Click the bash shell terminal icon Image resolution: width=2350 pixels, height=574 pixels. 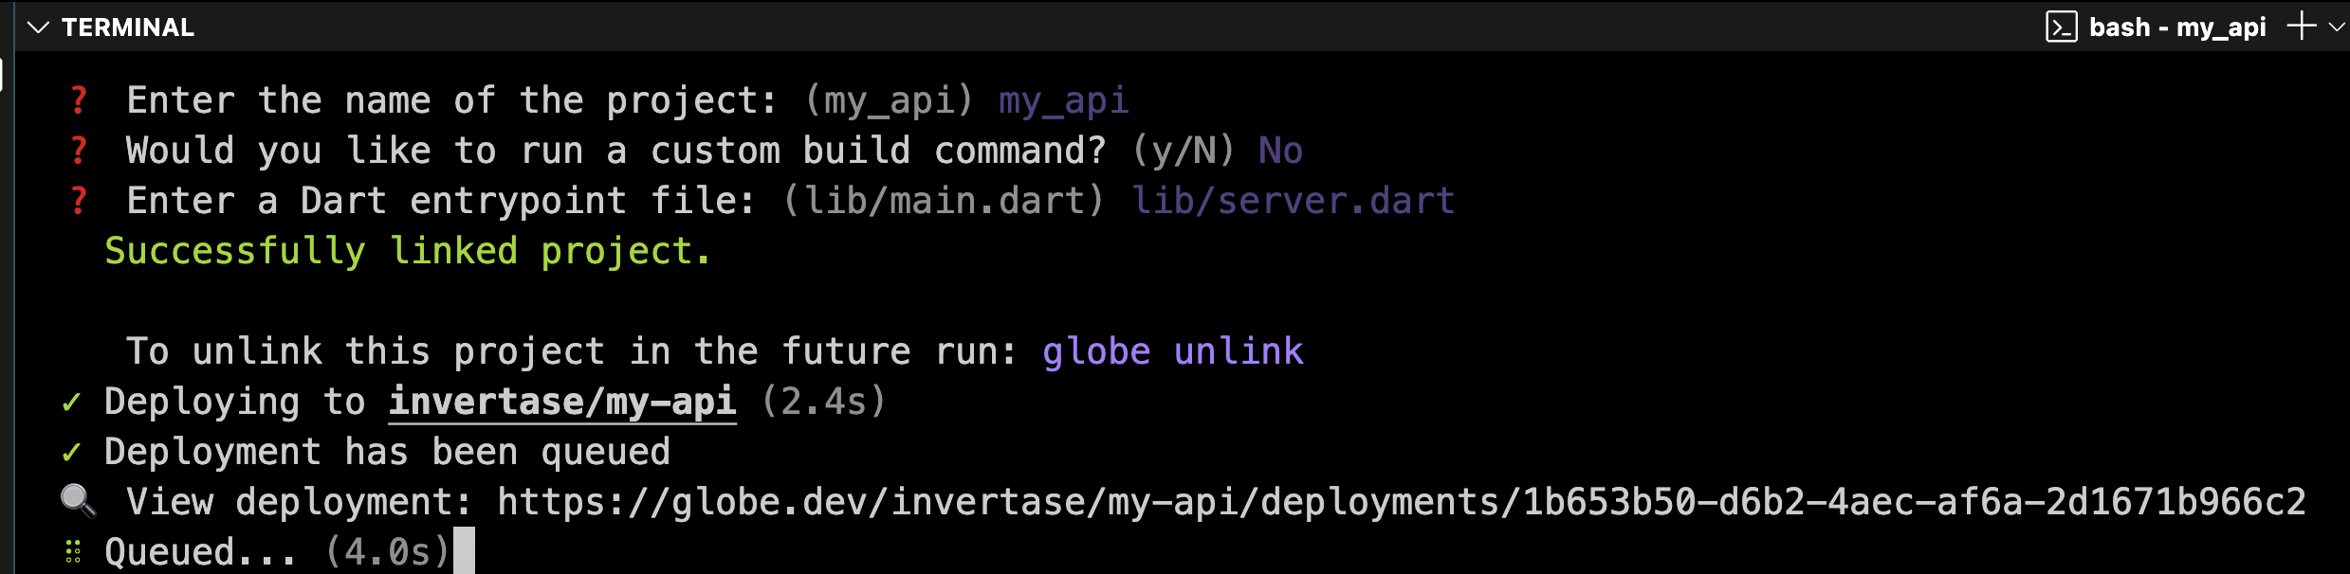tap(2061, 27)
